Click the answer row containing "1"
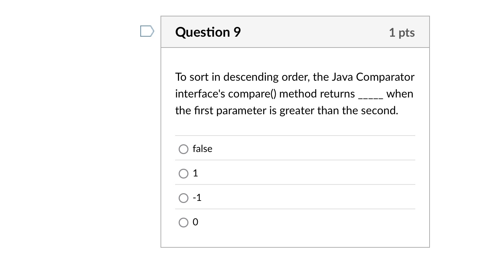484x276 pixels. coord(295,173)
